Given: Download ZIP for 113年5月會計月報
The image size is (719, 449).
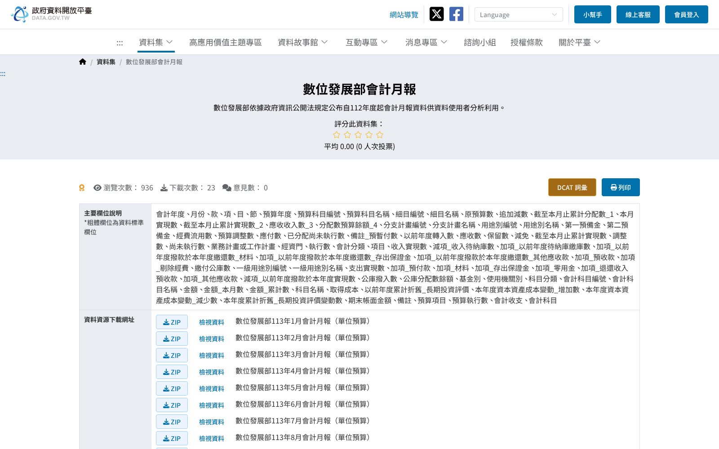Looking at the screenshot, I should [172, 388].
